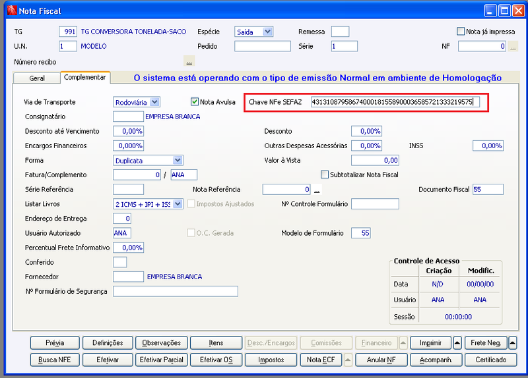Click the Série input field
Screen dimensions: 528x378
(x=345, y=46)
